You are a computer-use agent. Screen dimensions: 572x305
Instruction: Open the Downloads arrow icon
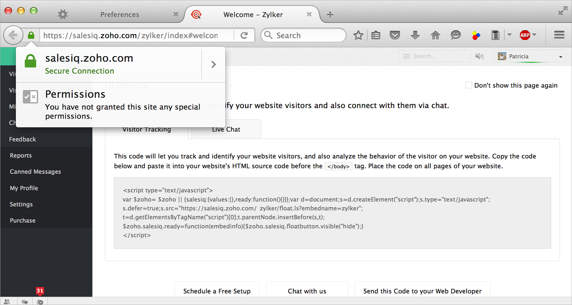[415, 35]
